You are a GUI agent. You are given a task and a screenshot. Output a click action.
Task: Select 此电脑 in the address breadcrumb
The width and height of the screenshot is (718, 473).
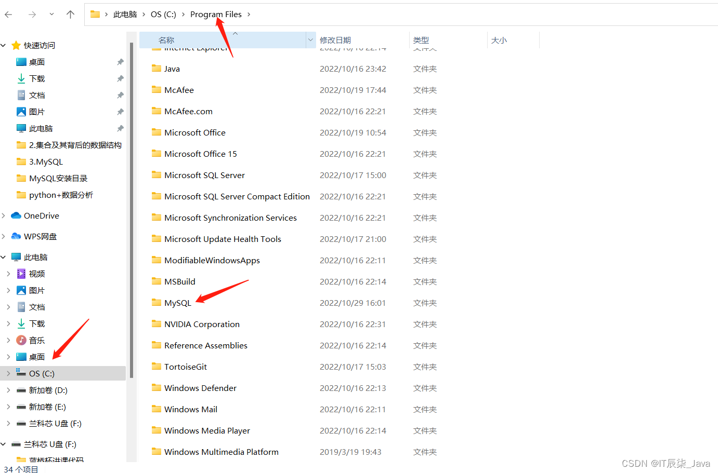coord(125,15)
